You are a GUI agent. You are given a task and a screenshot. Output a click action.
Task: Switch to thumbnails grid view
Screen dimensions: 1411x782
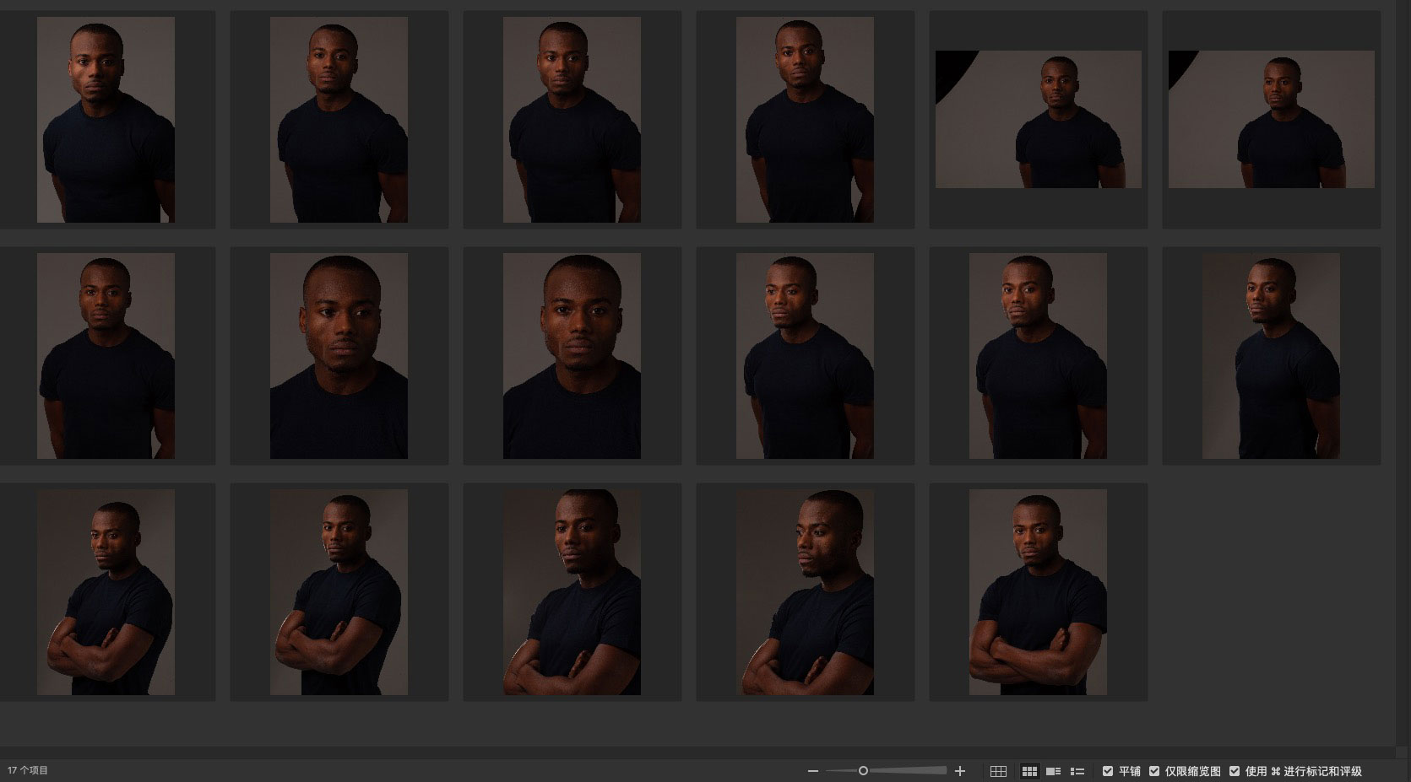pos(1029,771)
